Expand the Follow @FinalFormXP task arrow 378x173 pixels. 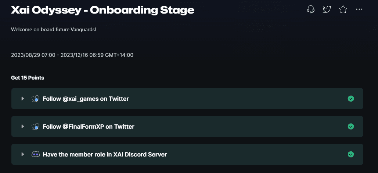(23, 126)
